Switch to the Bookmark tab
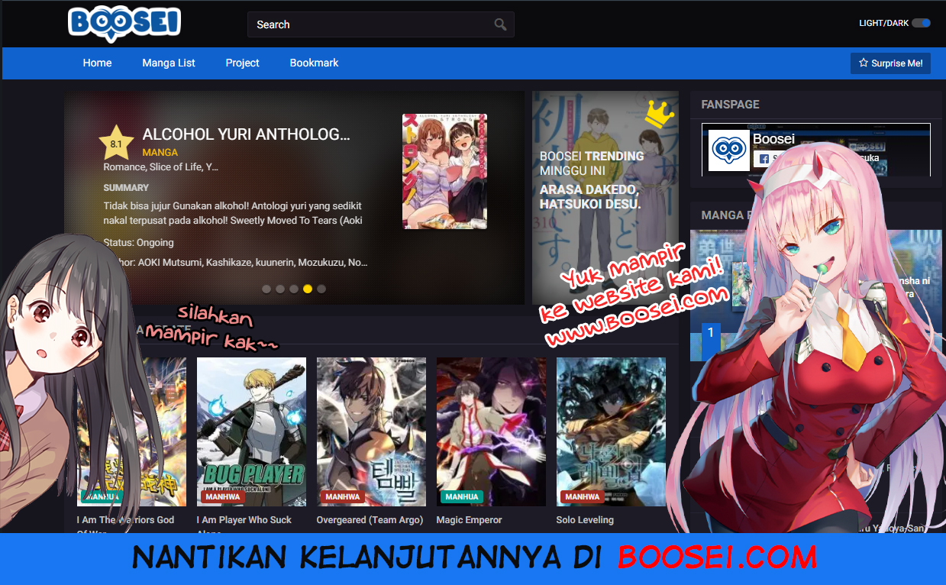The image size is (946, 585). 314,63
